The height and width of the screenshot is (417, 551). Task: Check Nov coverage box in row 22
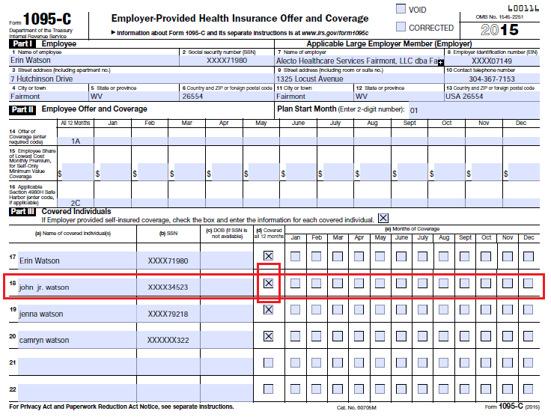pos(508,389)
